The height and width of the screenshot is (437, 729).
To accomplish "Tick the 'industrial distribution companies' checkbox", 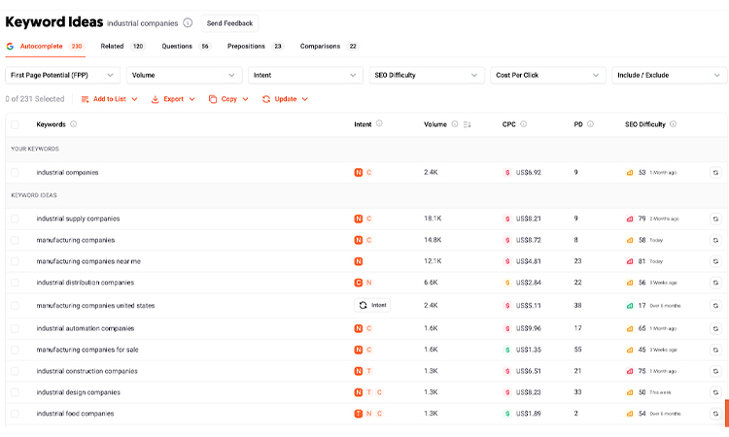I will tap(15, 283).
